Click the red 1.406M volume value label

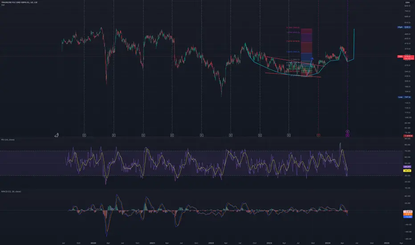(408, 136)
